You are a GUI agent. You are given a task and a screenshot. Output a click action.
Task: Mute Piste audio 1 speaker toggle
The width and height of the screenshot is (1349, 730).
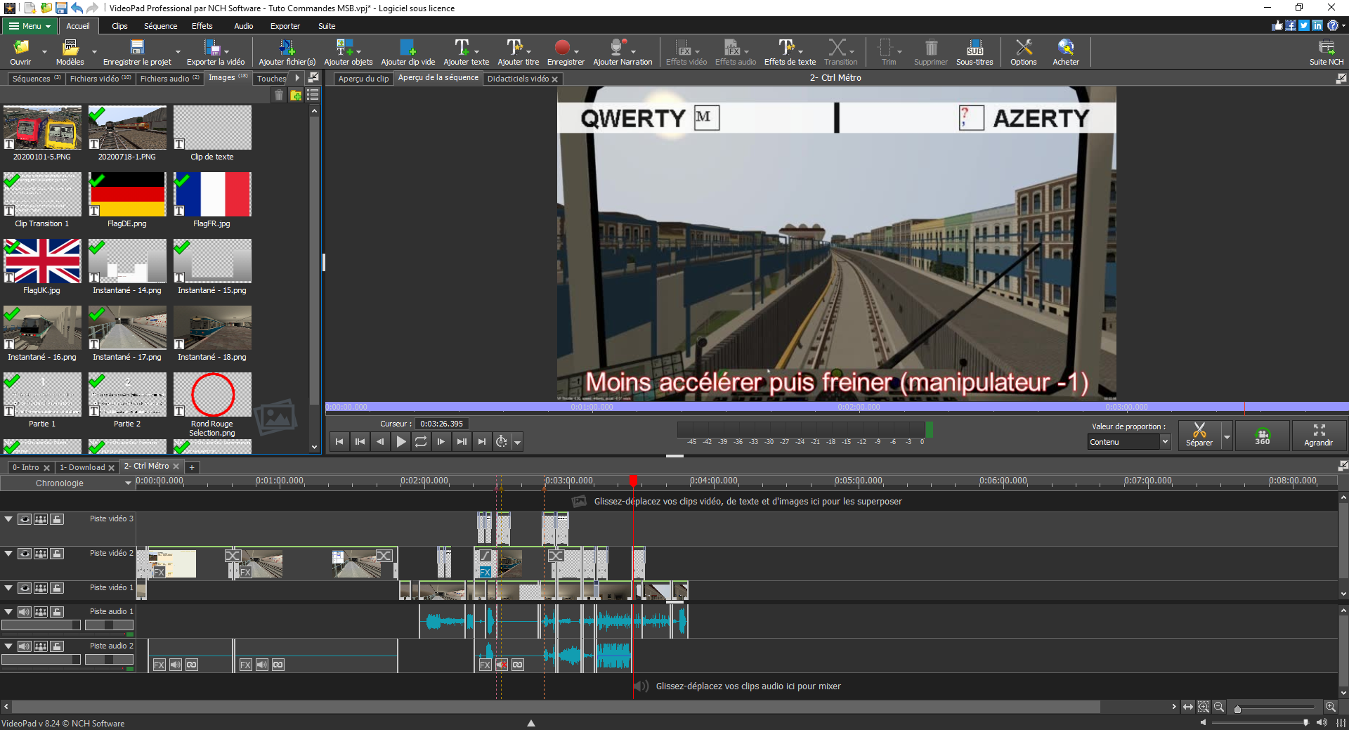tap(25, 612)
